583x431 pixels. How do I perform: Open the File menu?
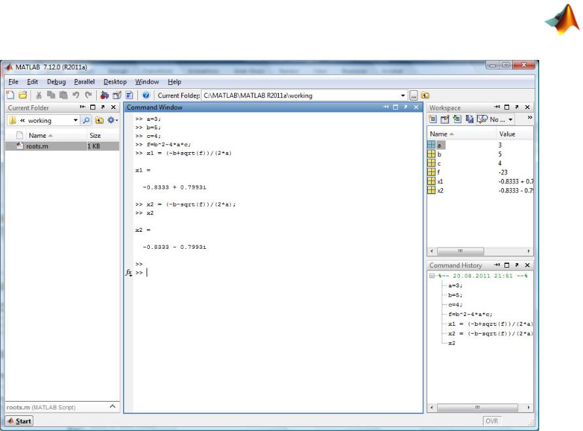13,82
